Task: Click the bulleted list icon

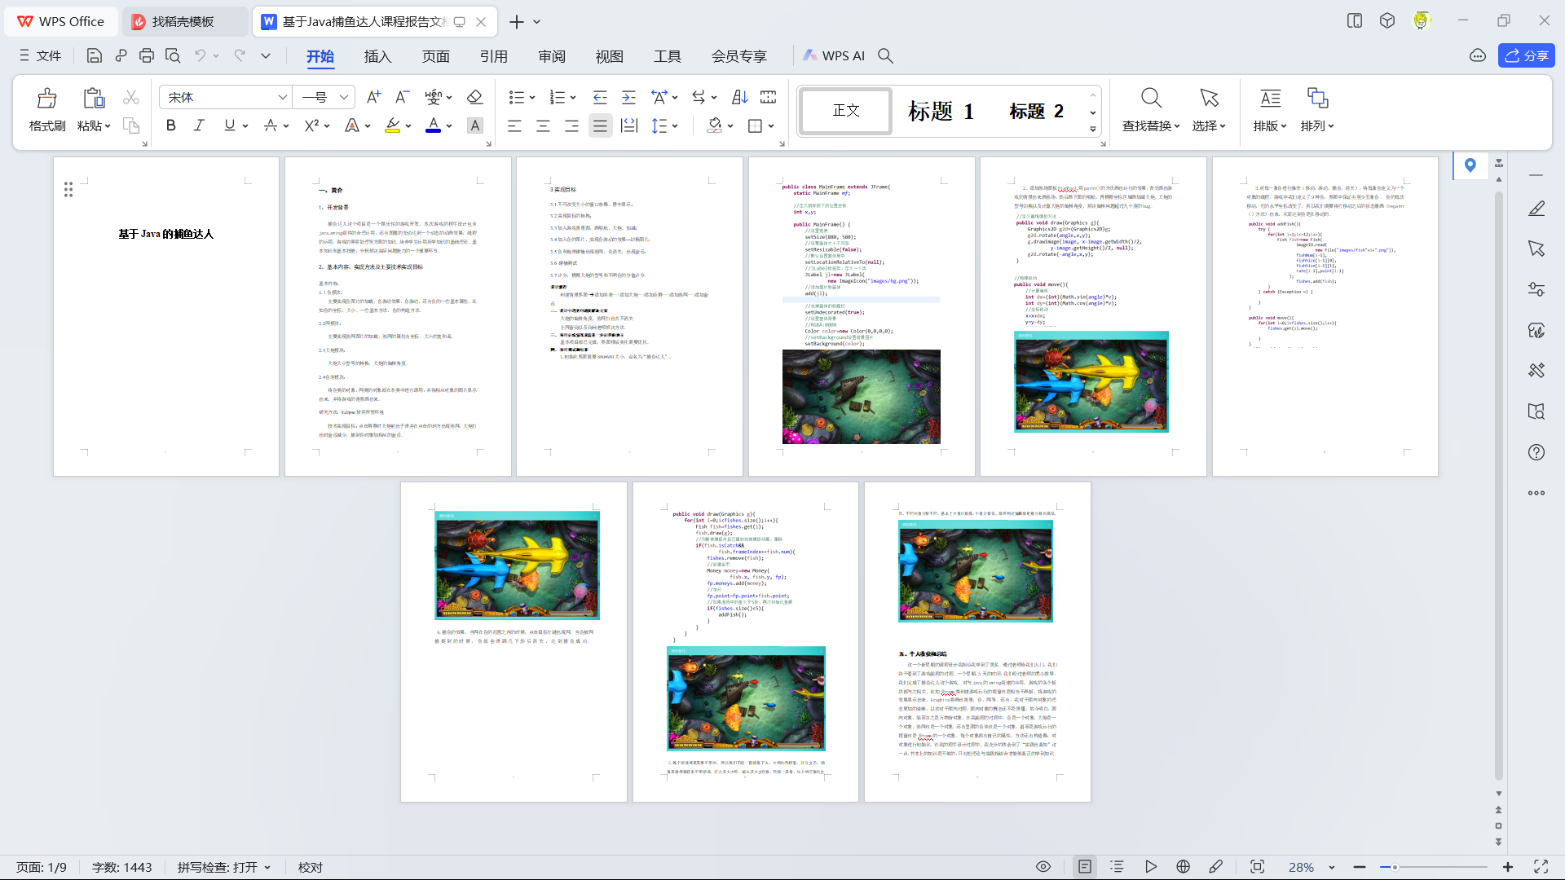Action: coord(516,97)
